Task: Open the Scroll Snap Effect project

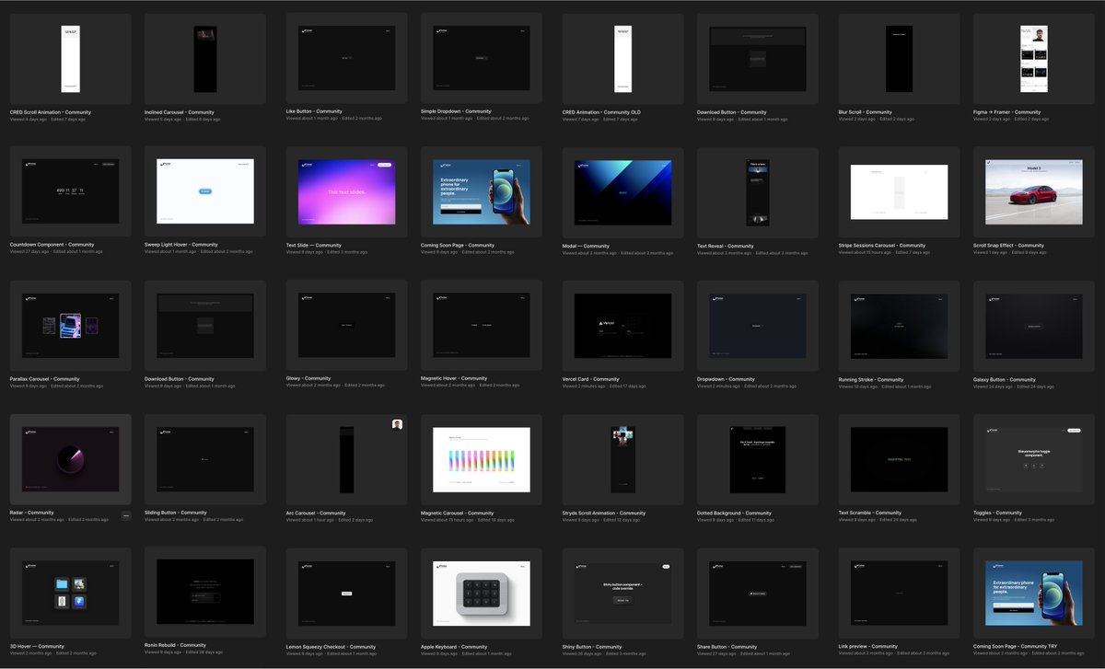Action: [1033, 190]
